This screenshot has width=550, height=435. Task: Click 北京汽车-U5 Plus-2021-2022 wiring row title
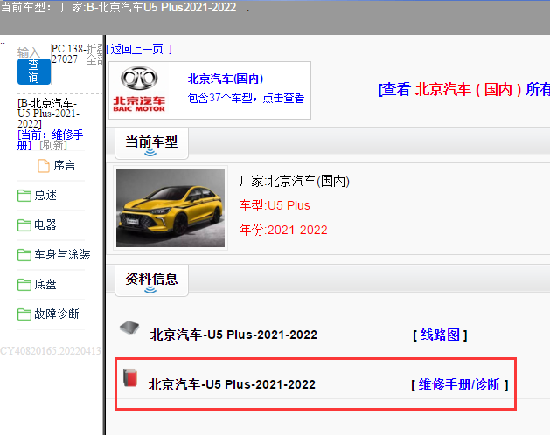pos(233,335)
